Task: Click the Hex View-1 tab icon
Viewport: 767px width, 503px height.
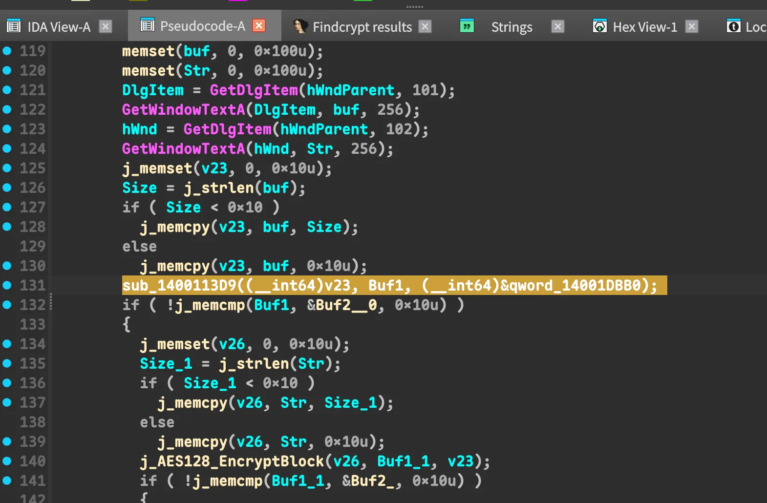Action: coord(599,26)
